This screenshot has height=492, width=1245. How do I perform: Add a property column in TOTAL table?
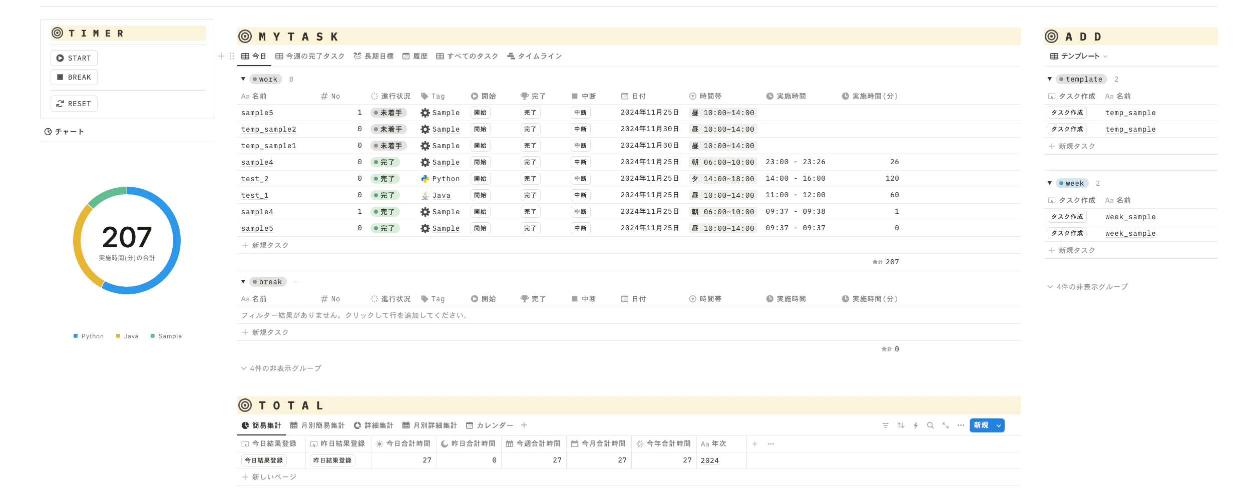[755, 444]
